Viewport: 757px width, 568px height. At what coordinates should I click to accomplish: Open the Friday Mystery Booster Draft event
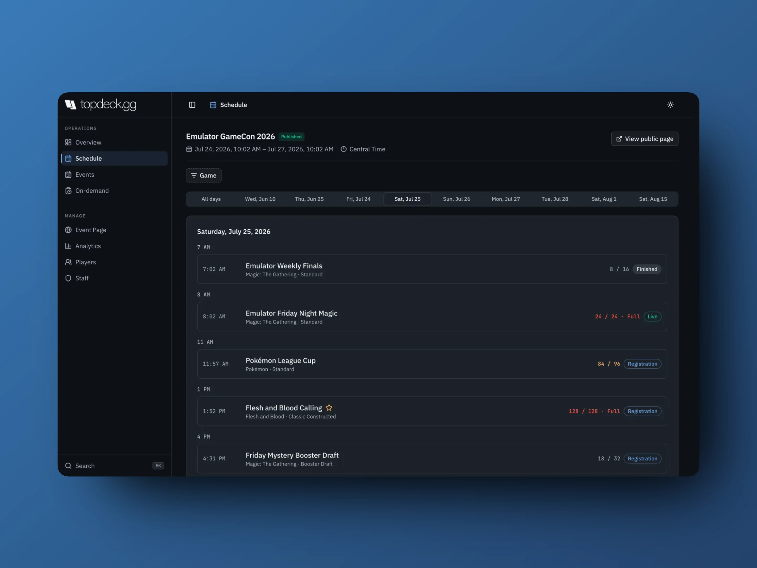(432, 458)
